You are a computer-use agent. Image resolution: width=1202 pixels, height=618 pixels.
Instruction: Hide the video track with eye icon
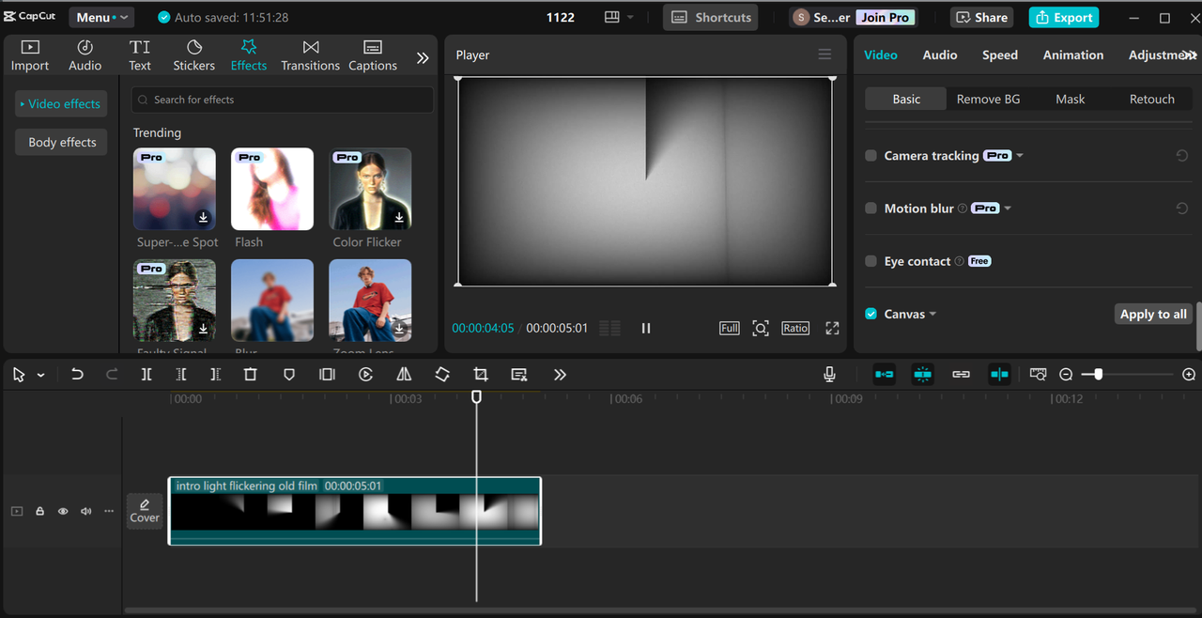(x=63, y=512)
